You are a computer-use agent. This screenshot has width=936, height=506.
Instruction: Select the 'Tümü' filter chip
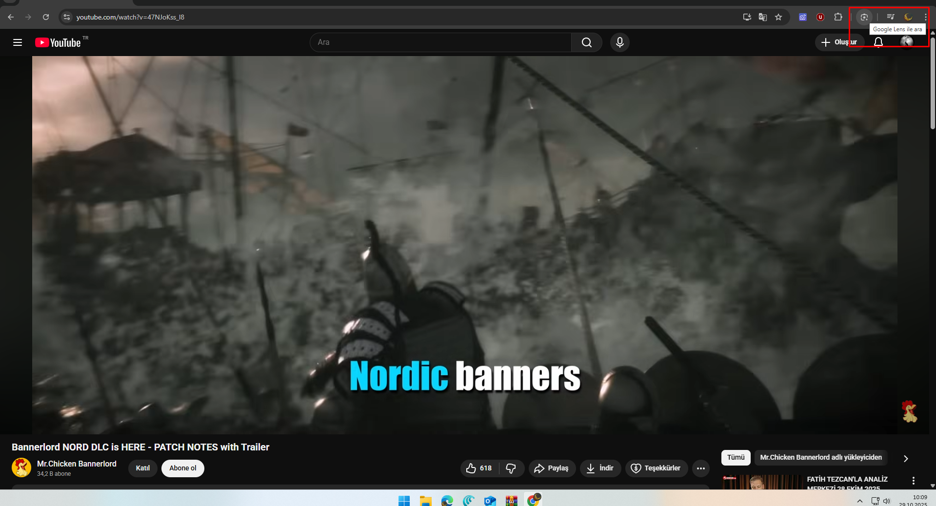(736, 457)
